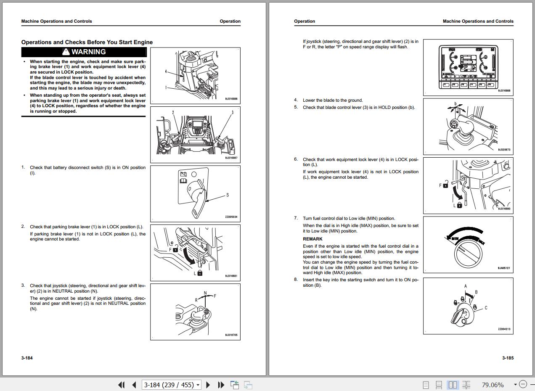This screenshot has height=391, width=535.
Task: Click the black WARNING banner
Action: (x=84, y=52)
